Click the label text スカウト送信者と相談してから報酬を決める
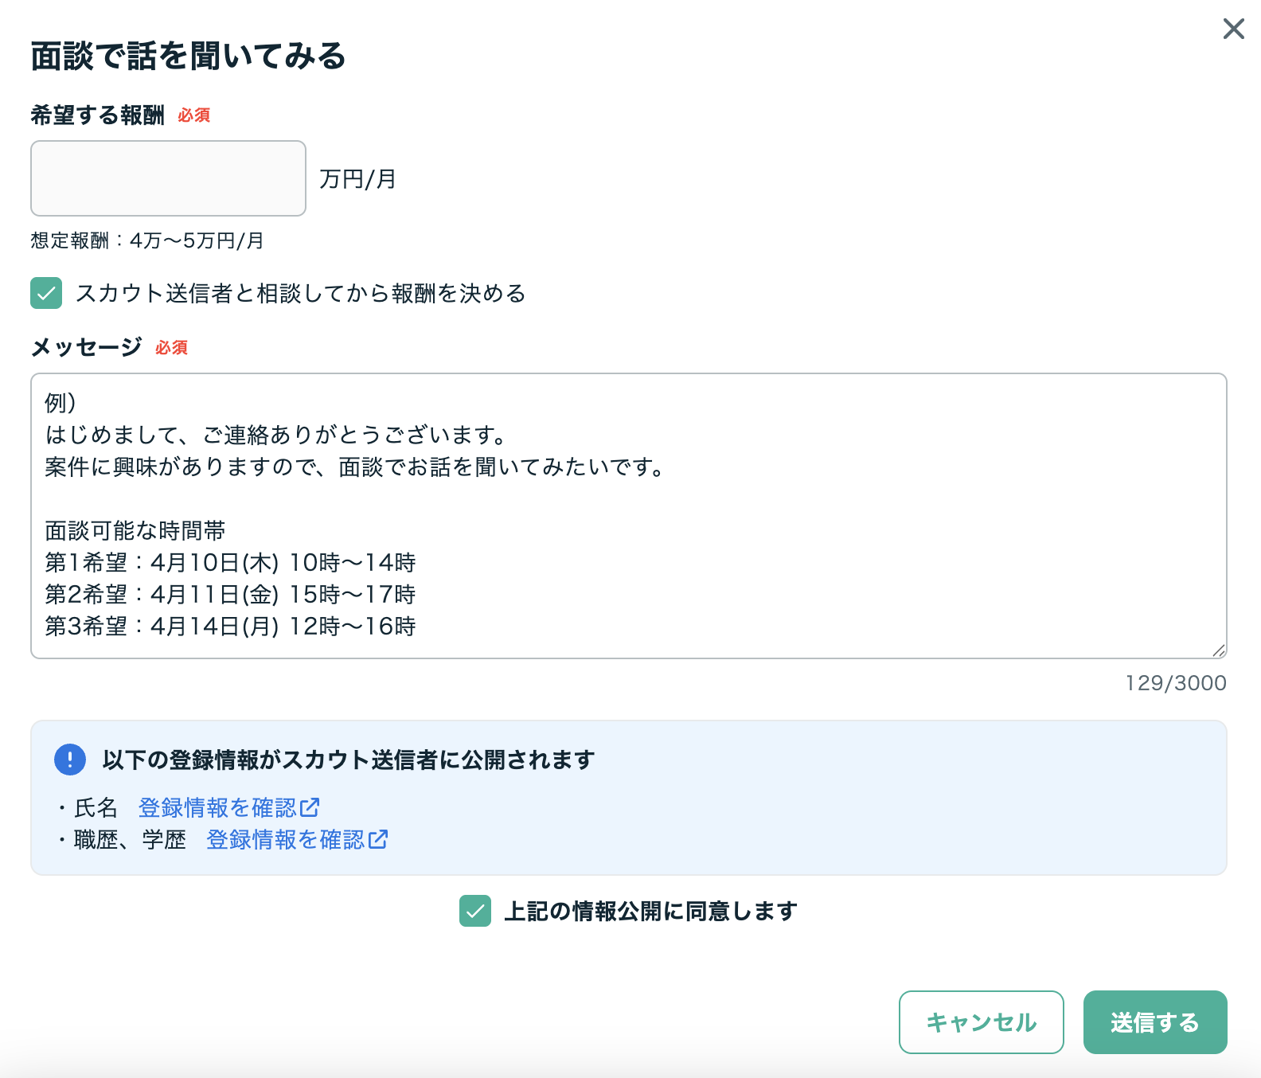The image size is (1261, 1078). click(300, 293)
